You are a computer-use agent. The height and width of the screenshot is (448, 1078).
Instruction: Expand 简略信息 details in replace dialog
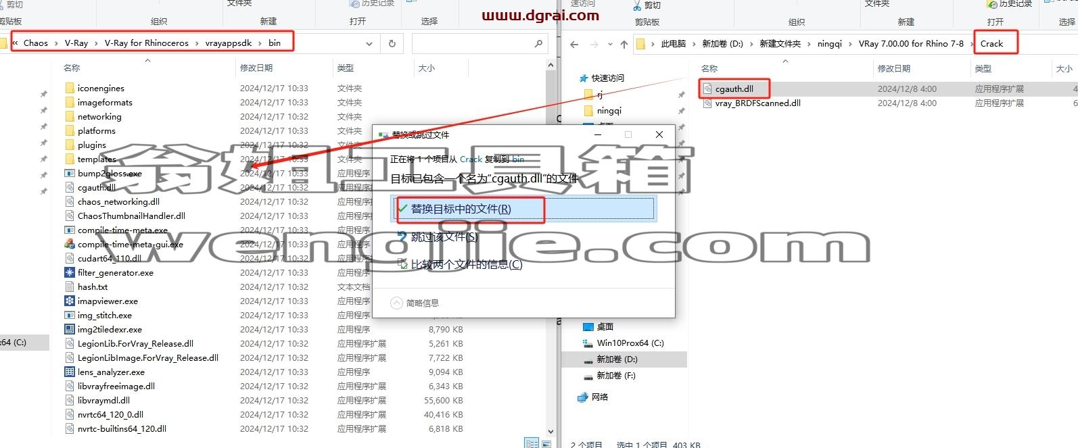click(x=415, y=303)
